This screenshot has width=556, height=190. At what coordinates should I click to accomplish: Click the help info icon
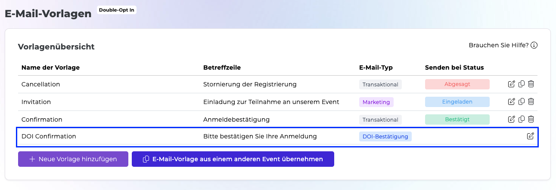[x=534, y=45]
